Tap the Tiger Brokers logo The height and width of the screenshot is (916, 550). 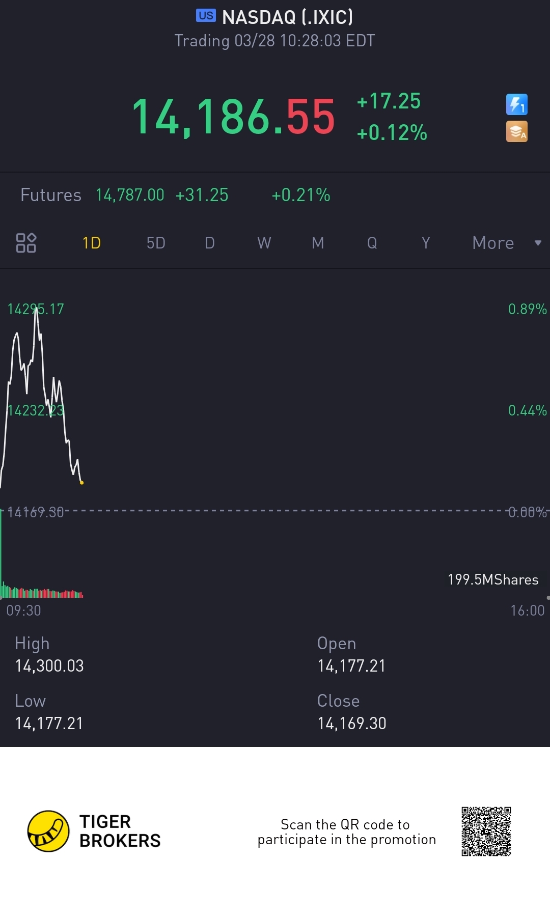tap(48, 831)
